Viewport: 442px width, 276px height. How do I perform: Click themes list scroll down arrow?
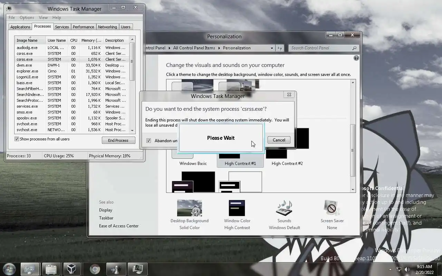click(353, 189)
